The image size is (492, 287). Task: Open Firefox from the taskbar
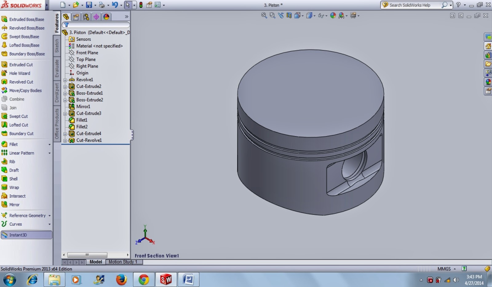tap(121, 280)
